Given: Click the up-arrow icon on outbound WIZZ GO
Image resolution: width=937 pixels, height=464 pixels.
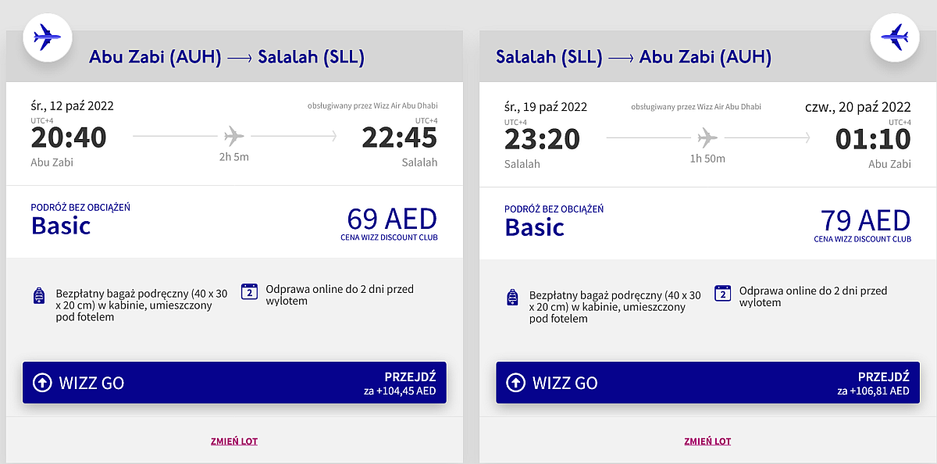Looking at the screenshot, I should coord(41,383).
